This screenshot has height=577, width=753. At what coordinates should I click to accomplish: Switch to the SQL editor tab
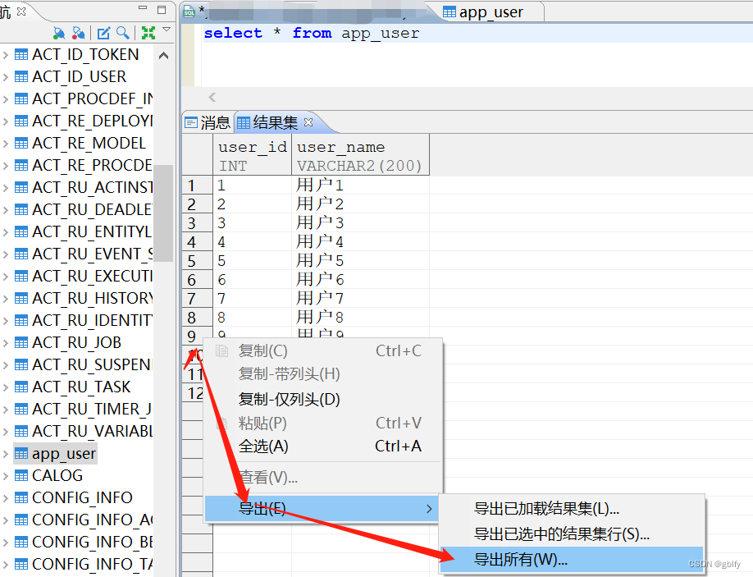point(308,11)
